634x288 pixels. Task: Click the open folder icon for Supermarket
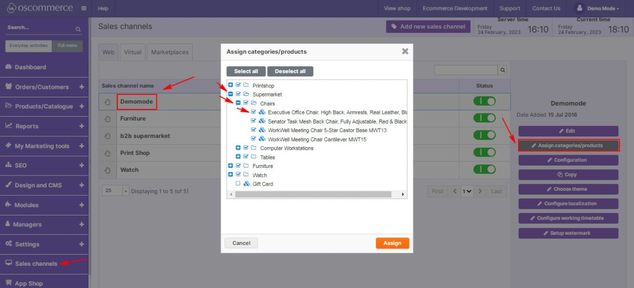point(246,94)
